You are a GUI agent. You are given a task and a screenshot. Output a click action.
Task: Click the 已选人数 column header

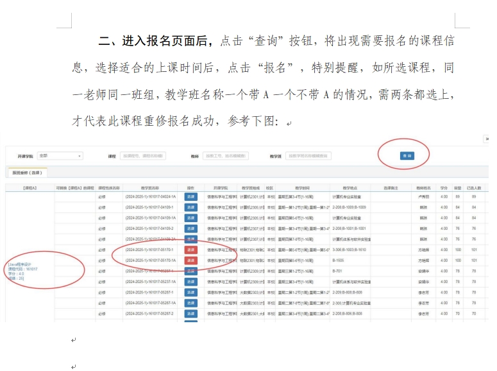coord(473,188)
